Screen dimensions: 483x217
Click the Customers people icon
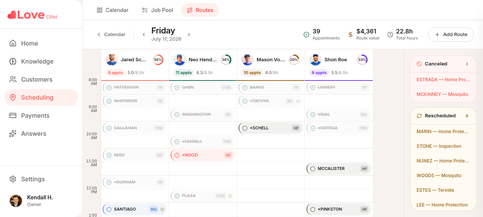tap(13, 79)
